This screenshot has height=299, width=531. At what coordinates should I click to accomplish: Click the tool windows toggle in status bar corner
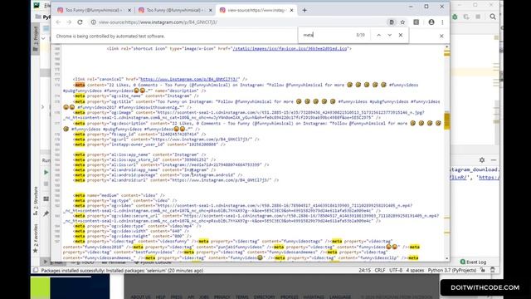(x=36, y=270)
